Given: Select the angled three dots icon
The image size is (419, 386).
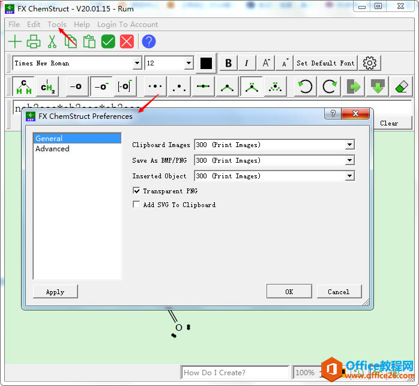Looking at the screenshot, I should click(179, 86).
